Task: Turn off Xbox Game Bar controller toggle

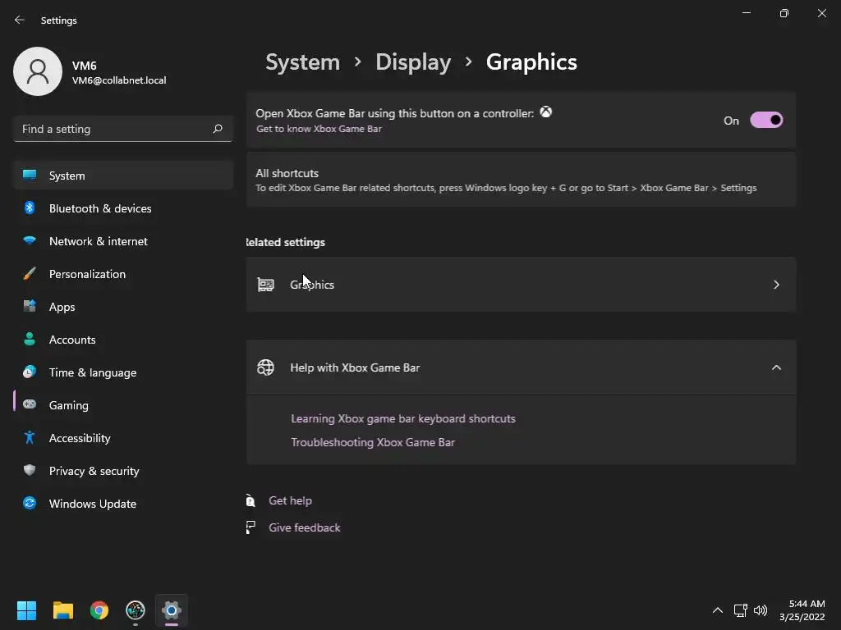Action: click(766, 121)
